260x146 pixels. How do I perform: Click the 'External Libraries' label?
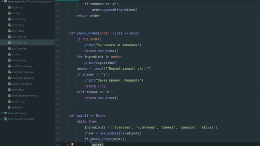click(x=17, y=113)
